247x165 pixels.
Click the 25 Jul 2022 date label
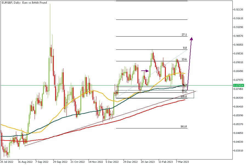[x=7, y=162]
